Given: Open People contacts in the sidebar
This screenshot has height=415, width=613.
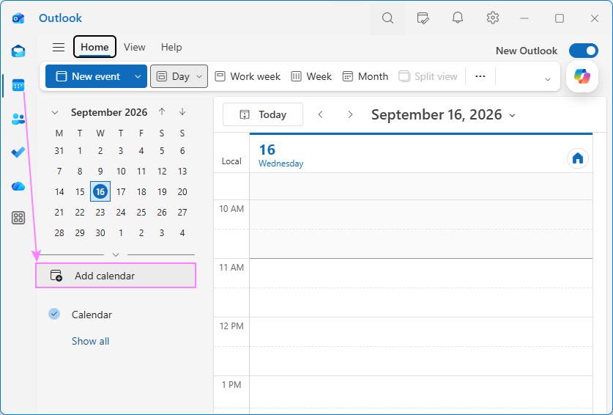Looking at the screenshot, I should [x=18, y=119].
